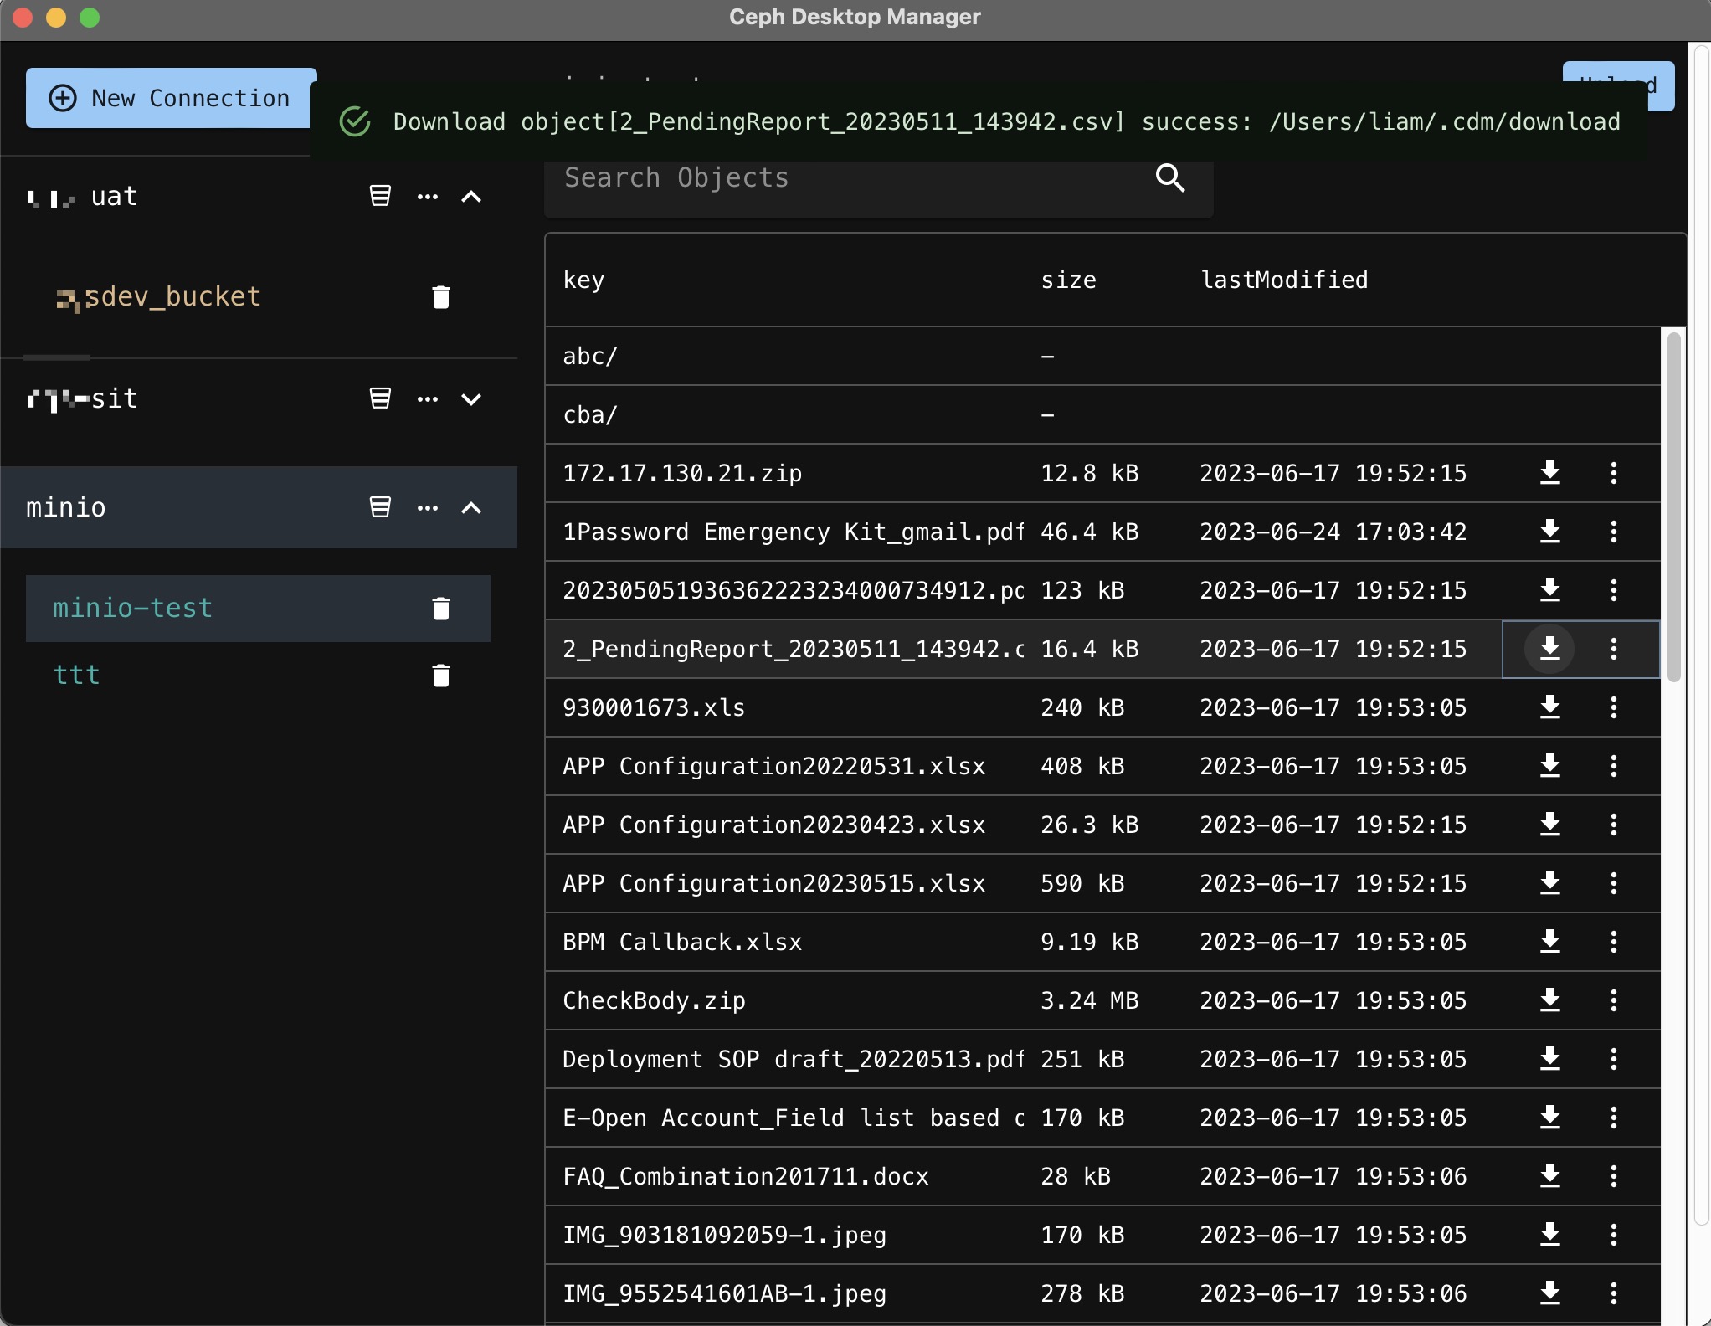Viewport: 1711px width, 1326px height.
Task: Open more menu for CheckBody.zip
Action: (x=1613, y=1000)
